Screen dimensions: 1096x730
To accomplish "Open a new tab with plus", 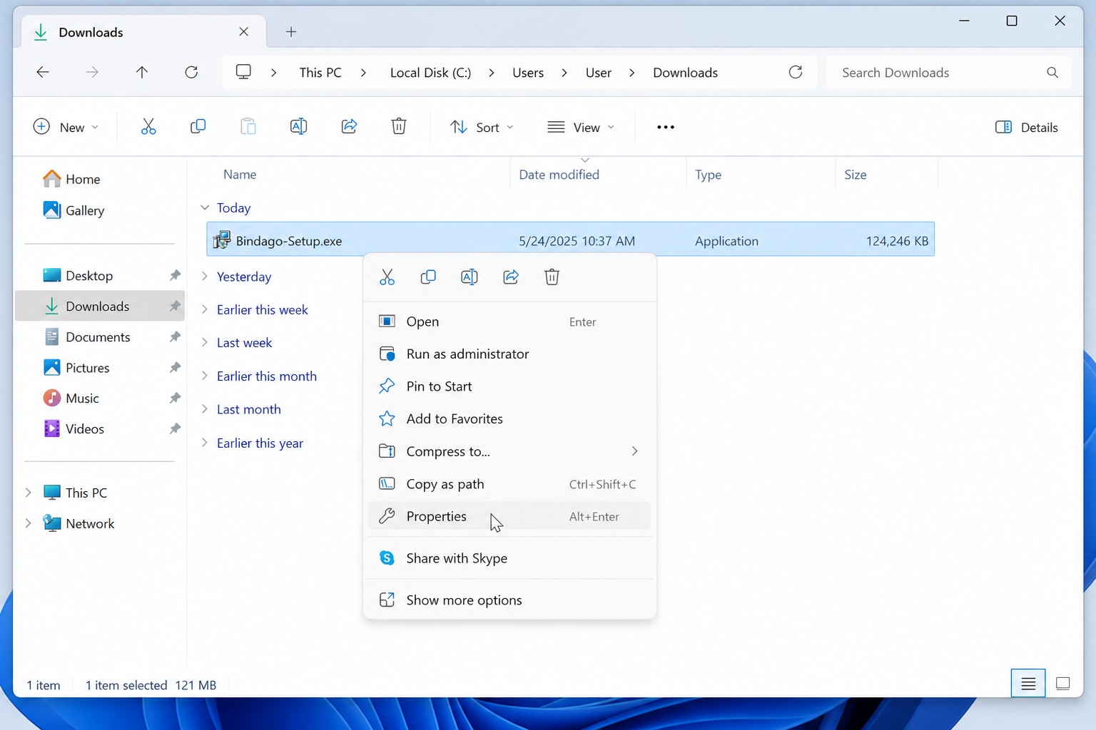I will (291, 31).
